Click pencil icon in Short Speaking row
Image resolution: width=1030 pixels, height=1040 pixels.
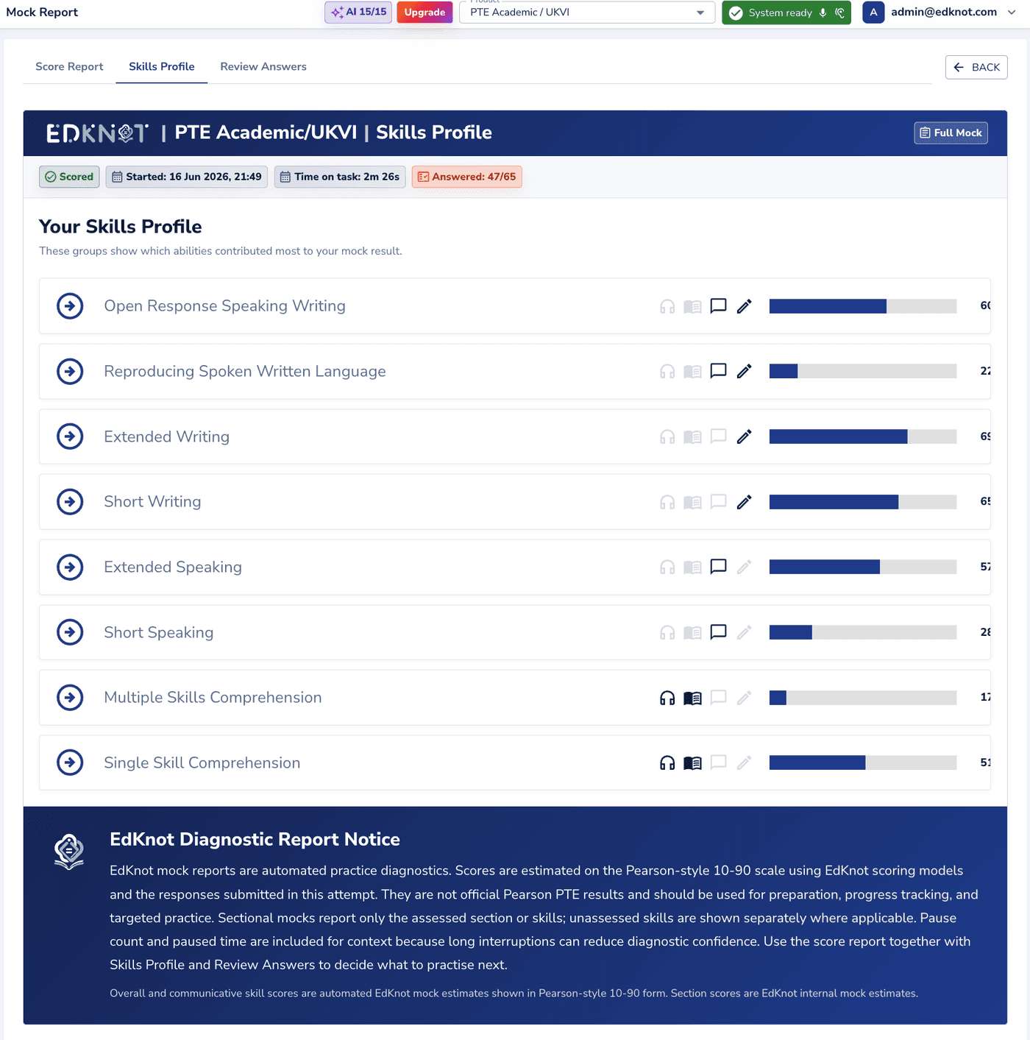pyautogui.click(x=745, y=632)
